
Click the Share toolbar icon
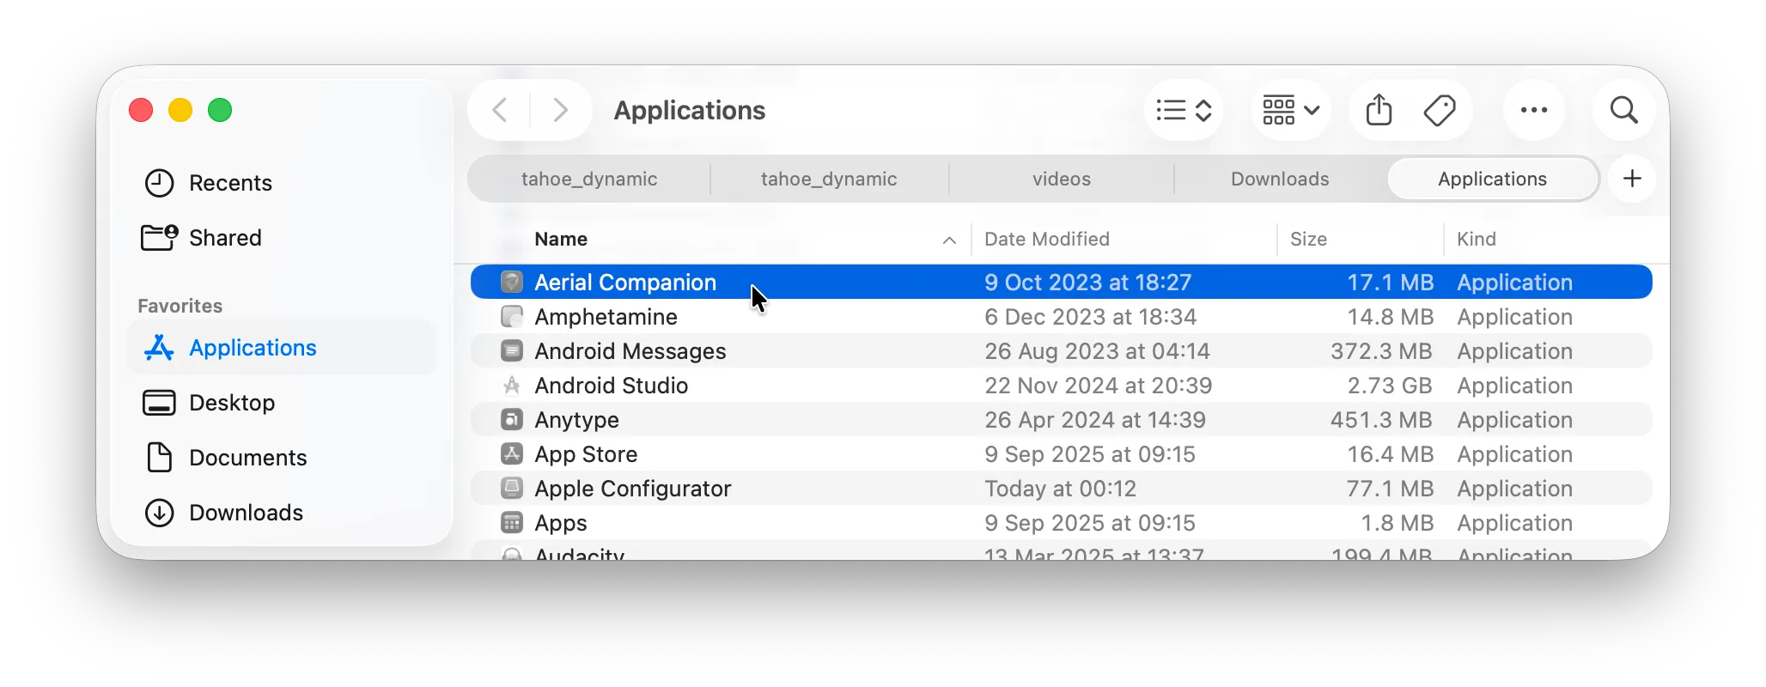click(x=1379, y=110)
